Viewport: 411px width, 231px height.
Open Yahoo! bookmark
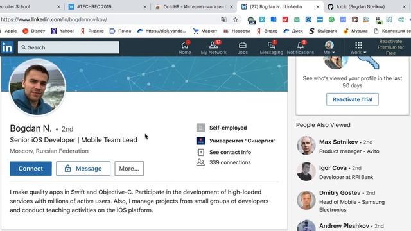(62, 31)
